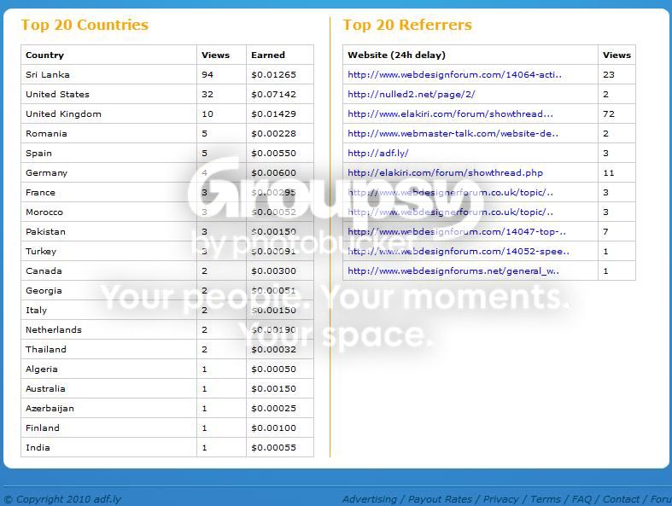Open Payout Rates footer link
Screen dimensions: 672x506
point(440,499)
